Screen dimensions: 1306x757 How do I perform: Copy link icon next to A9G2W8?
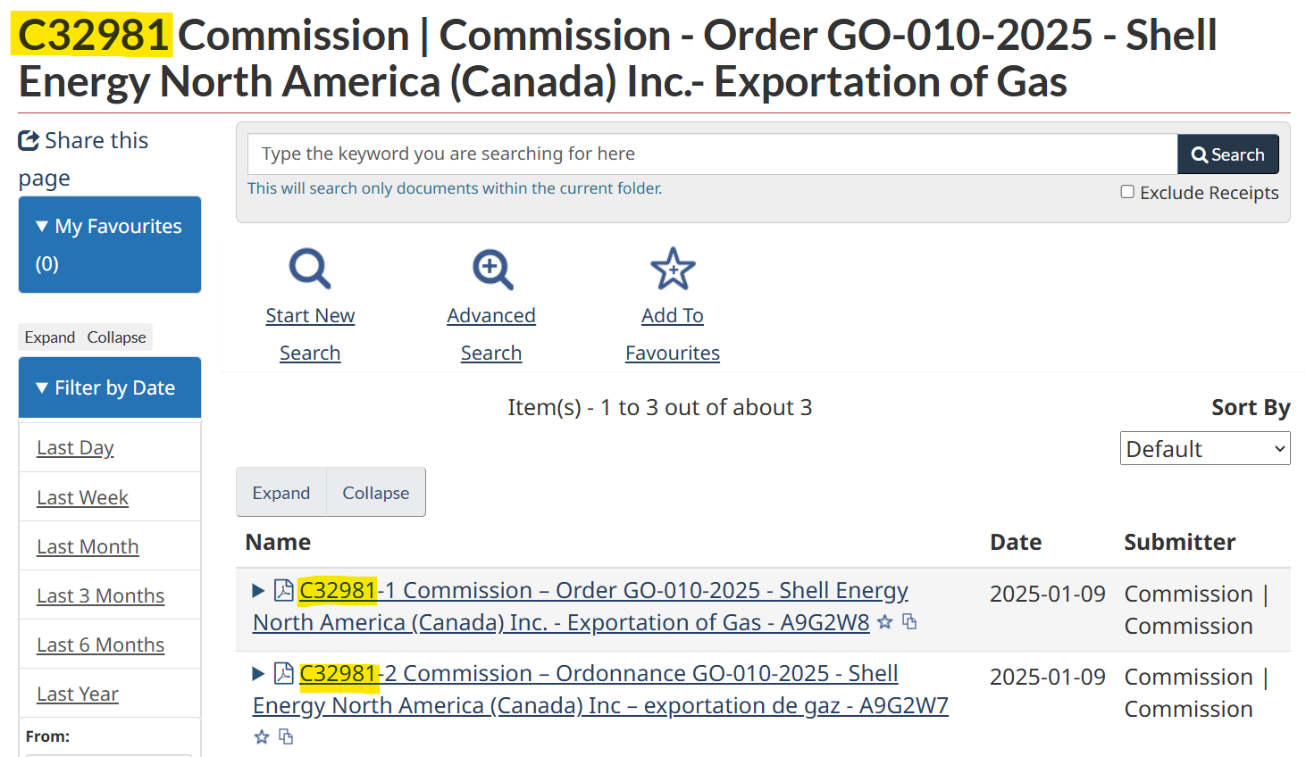(909, 621)
